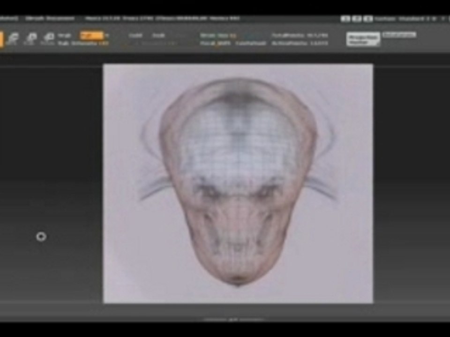Click the second small title-bar icon button
450x337 pixels.
click(357, 19)
